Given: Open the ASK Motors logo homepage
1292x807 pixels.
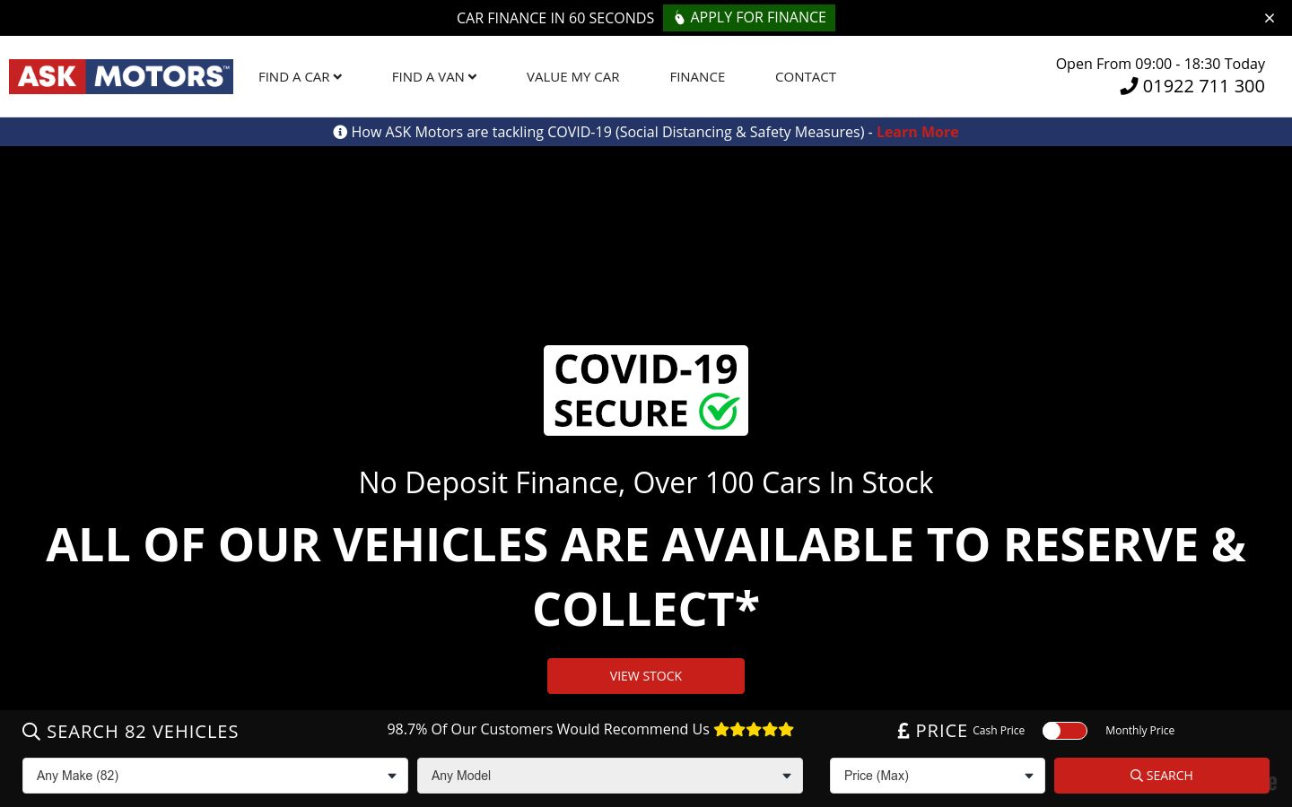Looking at the screenshot, I should tap(121, 77).
